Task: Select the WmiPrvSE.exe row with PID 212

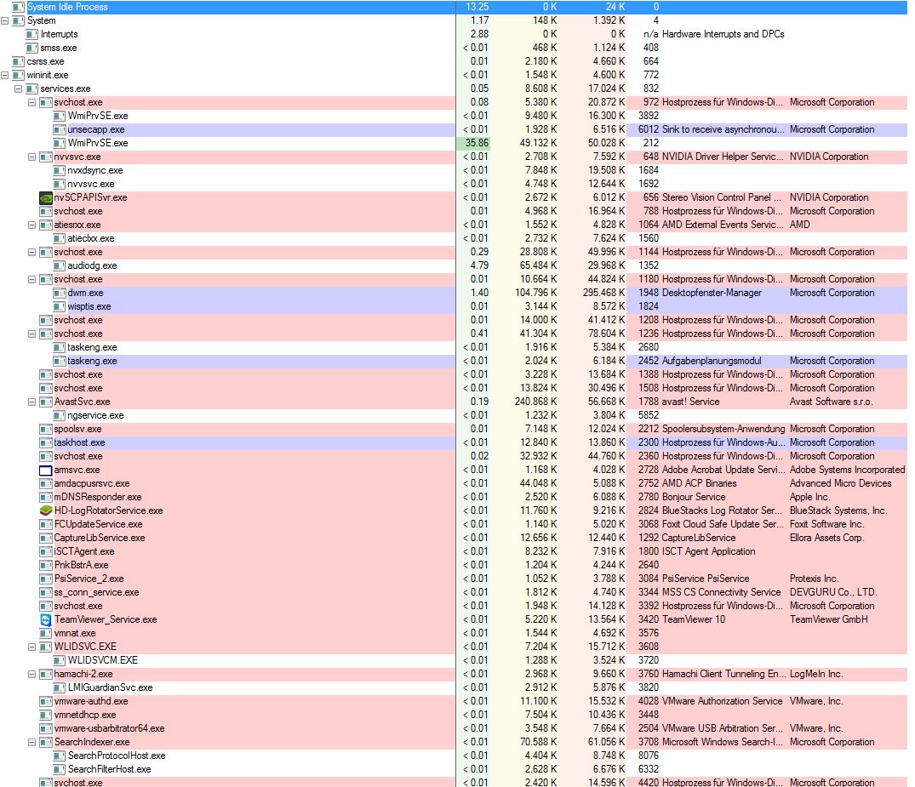Action: point(454,143)
